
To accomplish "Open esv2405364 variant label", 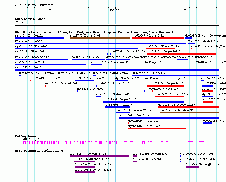I will [208, 46].
